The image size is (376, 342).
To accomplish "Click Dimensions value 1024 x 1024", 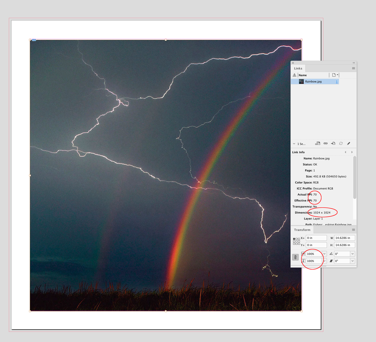I will [322, 212].
